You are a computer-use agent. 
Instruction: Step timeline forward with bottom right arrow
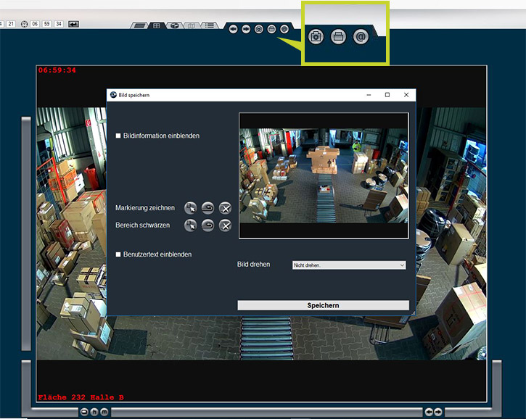438,412
